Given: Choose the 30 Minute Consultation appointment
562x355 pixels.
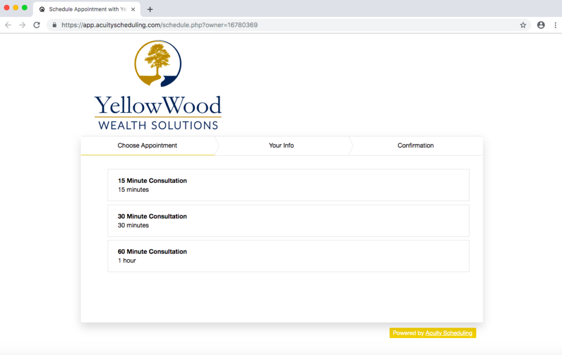Looking at the screenshot, I should (288, 221).
